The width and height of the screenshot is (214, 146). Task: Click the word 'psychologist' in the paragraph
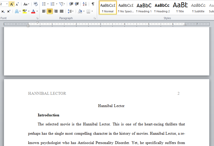pos(51,143)
